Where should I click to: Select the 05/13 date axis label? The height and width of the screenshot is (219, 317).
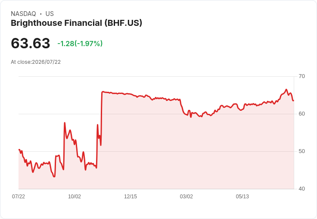click(242, 196)
